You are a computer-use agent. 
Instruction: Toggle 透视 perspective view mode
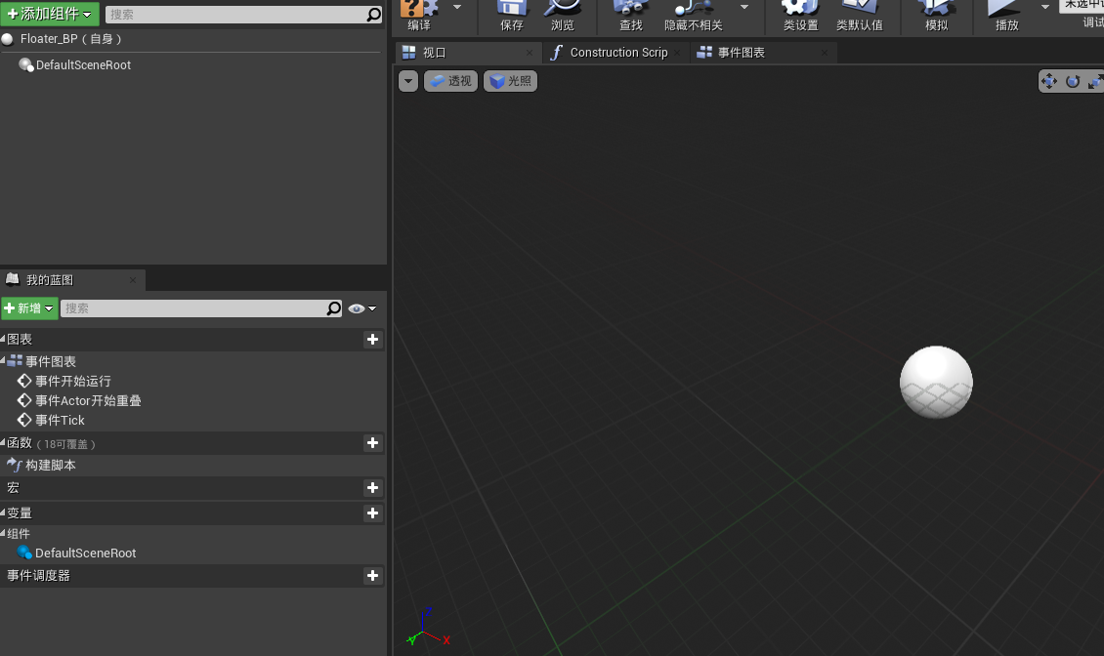click(x=450, y=80)
